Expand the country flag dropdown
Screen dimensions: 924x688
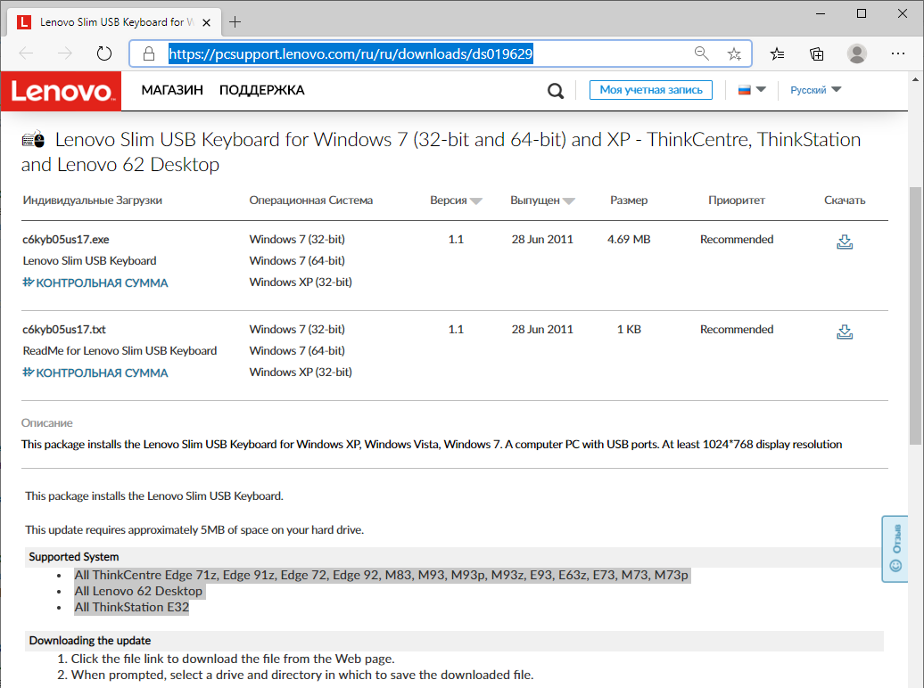[x=752, y=90]
